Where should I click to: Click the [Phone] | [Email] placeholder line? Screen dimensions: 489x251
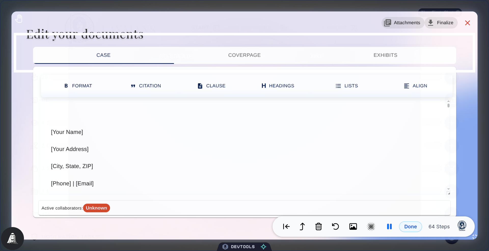point(72,183)
